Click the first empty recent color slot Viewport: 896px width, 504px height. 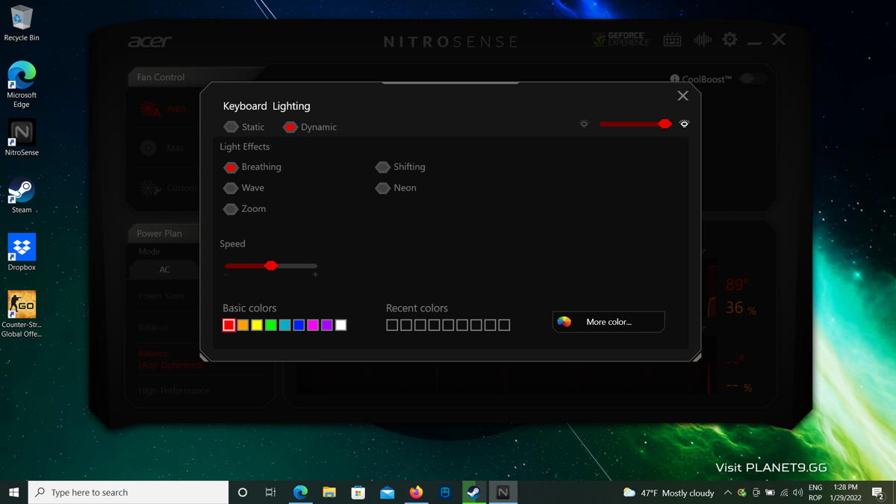click(x=392, y=325)
